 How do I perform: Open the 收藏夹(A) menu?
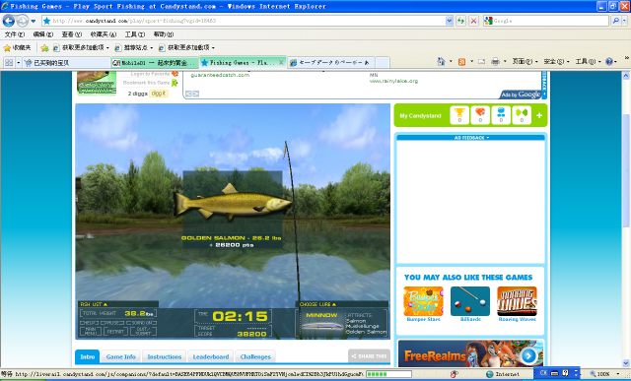point(104,34)
